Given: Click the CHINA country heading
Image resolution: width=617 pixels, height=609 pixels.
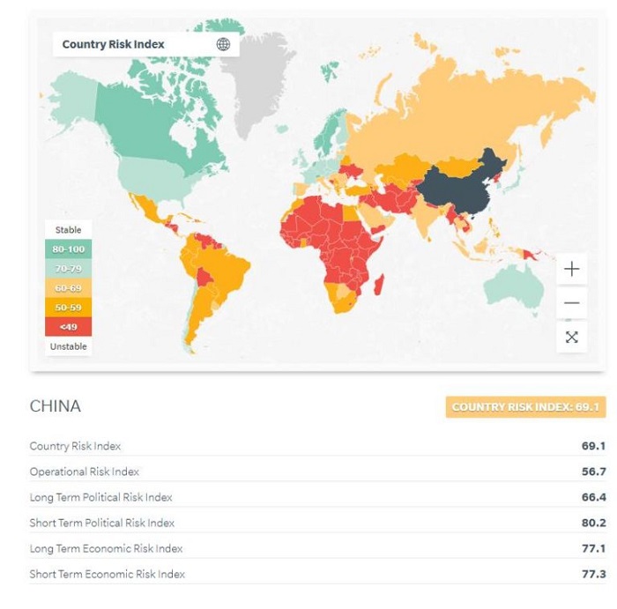Looking at the screenshot, I should (x=56, y=406).
